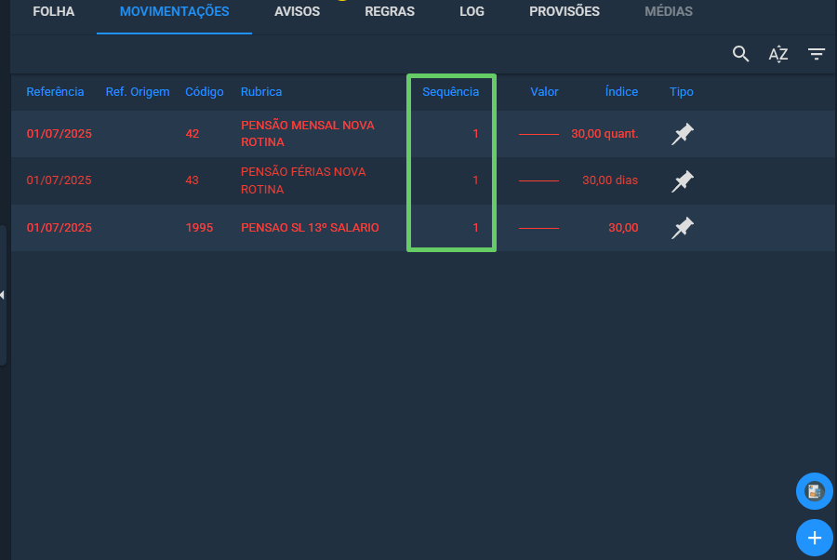This screenshot has width=837, height=560.
Task: Click 01/07/2025 date in code 43 row
Action: click(x=59, y=180)
